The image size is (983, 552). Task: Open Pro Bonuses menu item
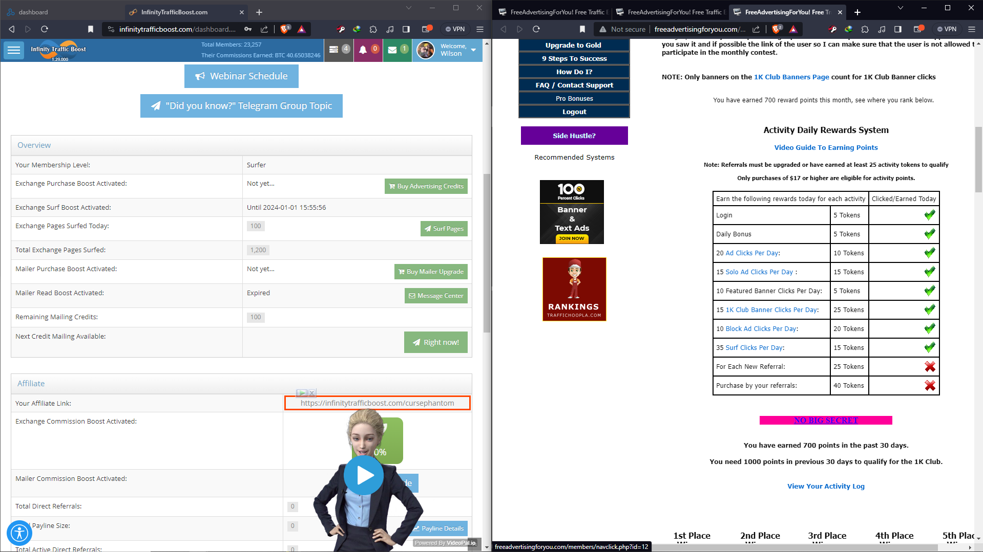(x=574, y=98)
